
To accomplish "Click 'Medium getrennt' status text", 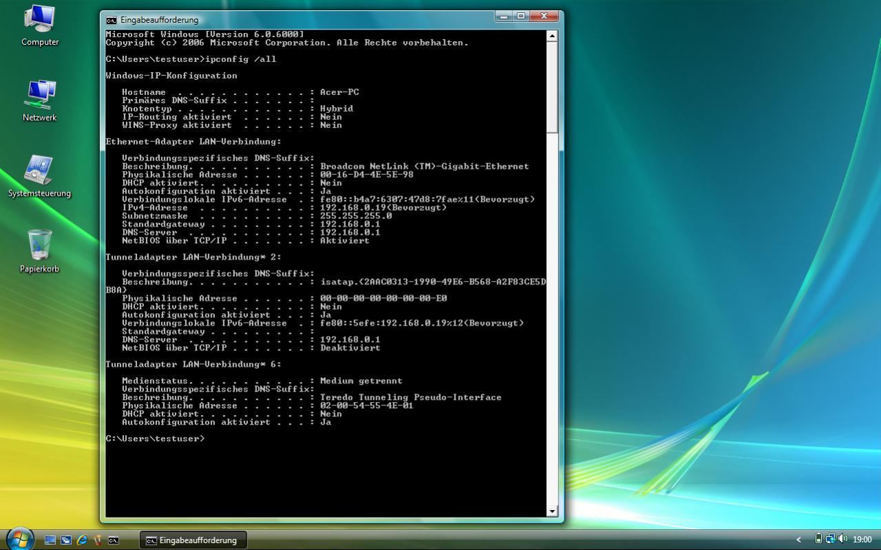I will click(362, 381).
